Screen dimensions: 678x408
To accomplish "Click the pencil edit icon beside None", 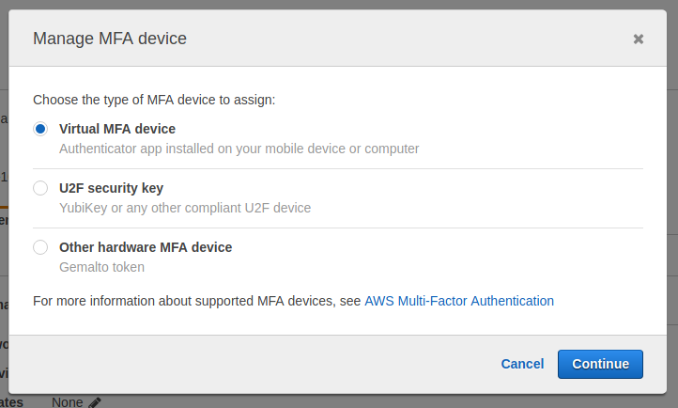I will (x=95, y=402).
